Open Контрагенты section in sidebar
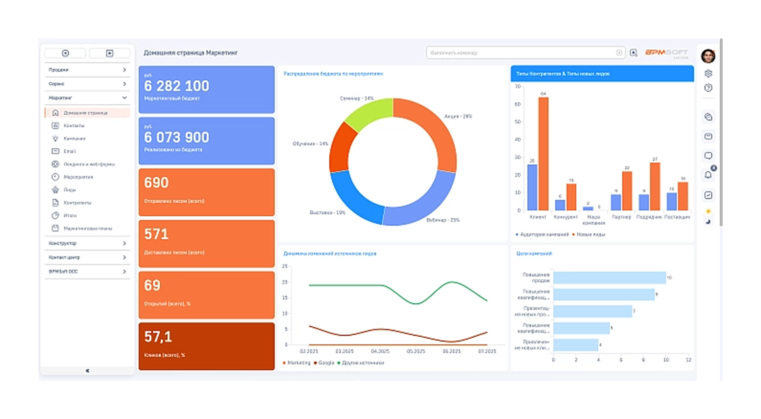The width and height of the screenshot is (761, 419). click(78, 203)
